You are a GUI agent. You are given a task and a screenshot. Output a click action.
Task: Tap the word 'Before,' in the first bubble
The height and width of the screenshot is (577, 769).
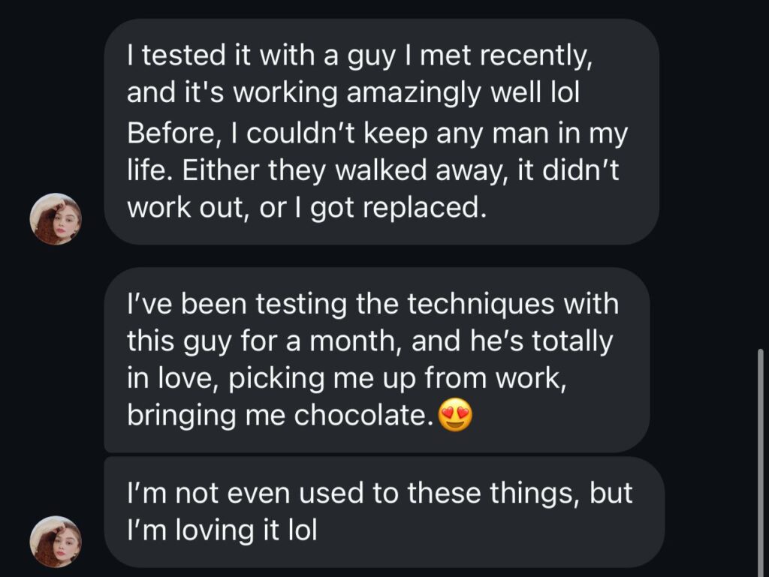pyautogui.click(x=172, y=134)
